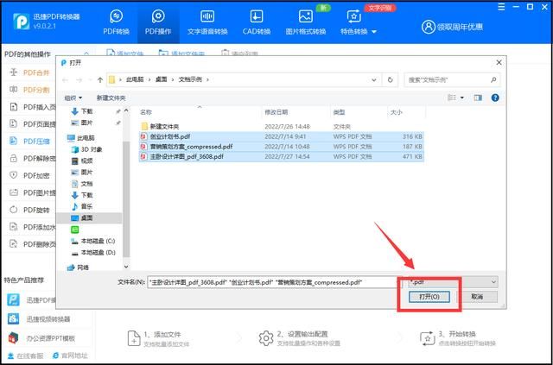This screenshot has height=365, width=553.
Task: Go forward in the 打开 dialog
Action: pyautogui.click(x=79, y=80)
